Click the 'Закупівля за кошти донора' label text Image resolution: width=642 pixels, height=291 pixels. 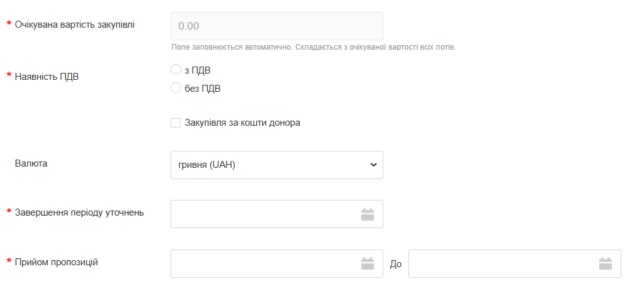tap(242, 123)
